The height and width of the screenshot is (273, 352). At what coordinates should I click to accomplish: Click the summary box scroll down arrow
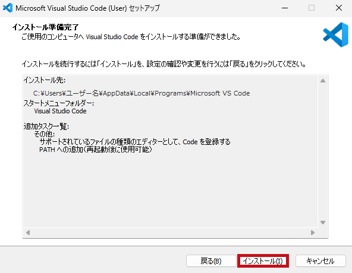(323, 223)
